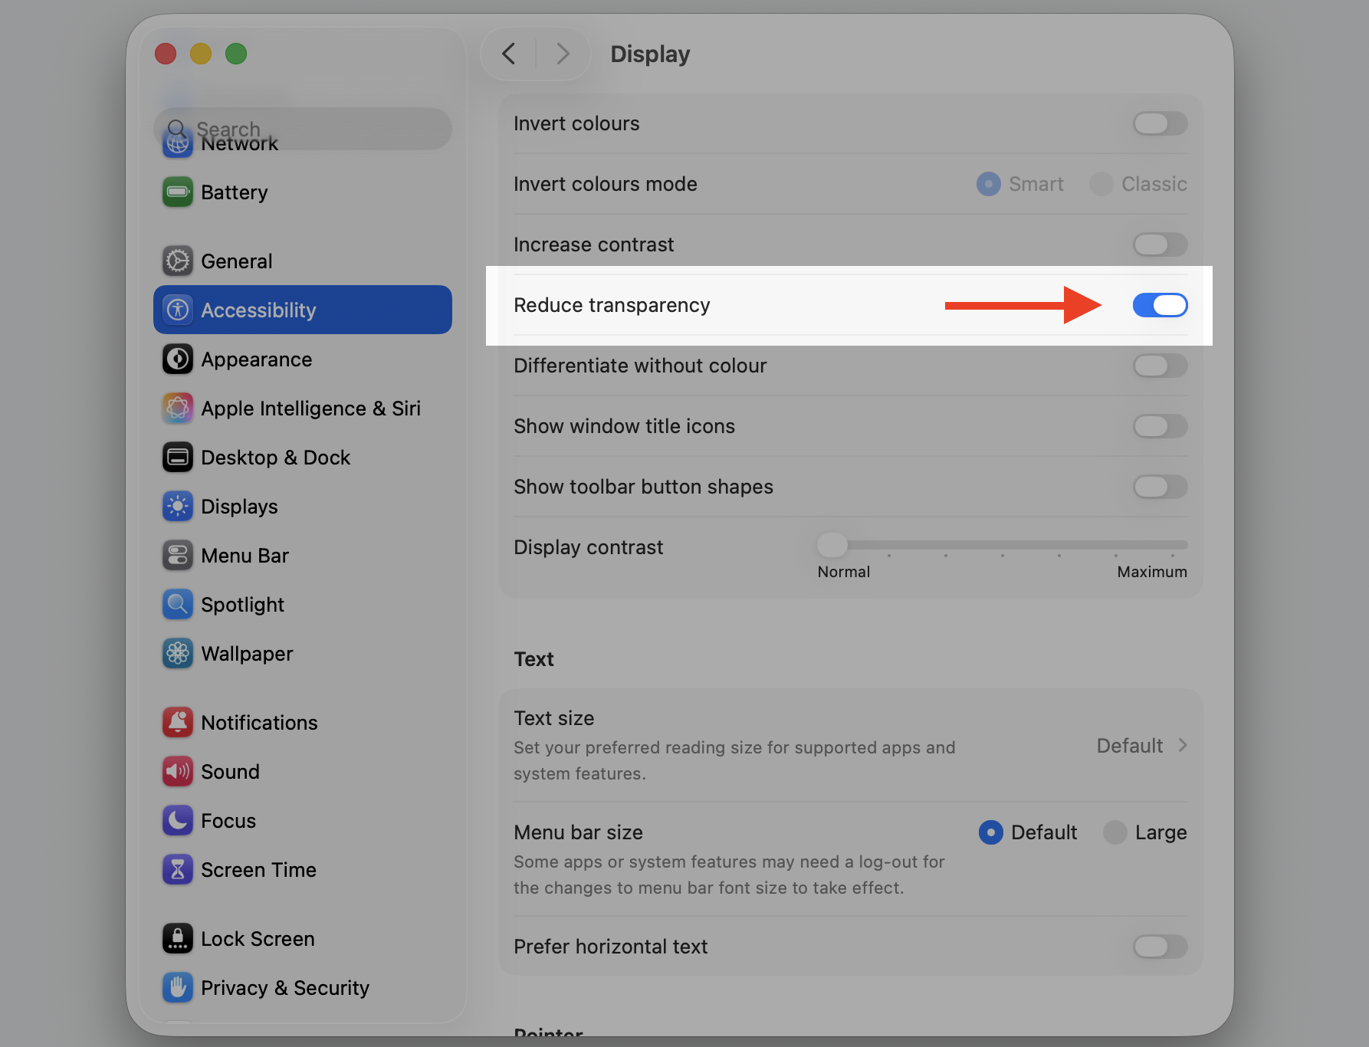Turn off Reduce transparency switch
The image size is (1369, 1047).
pos(1161,305)
